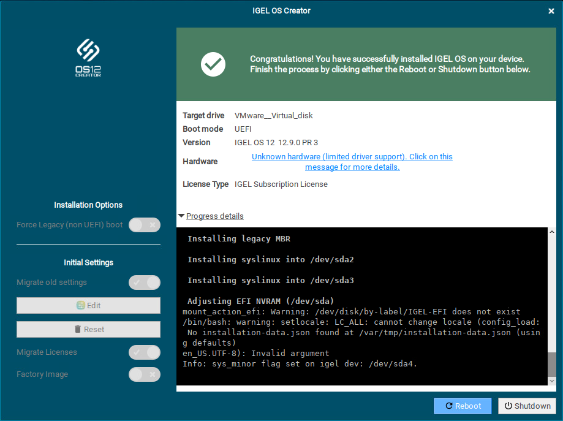Viewport: 563px width, 421px height.
Task: Toggle the Migrate old settings switch
Action: pos(145,283)
